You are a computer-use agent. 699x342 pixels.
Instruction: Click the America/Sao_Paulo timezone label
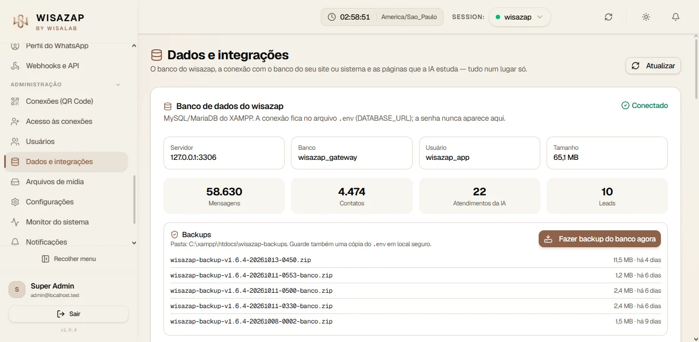[409, 17]
